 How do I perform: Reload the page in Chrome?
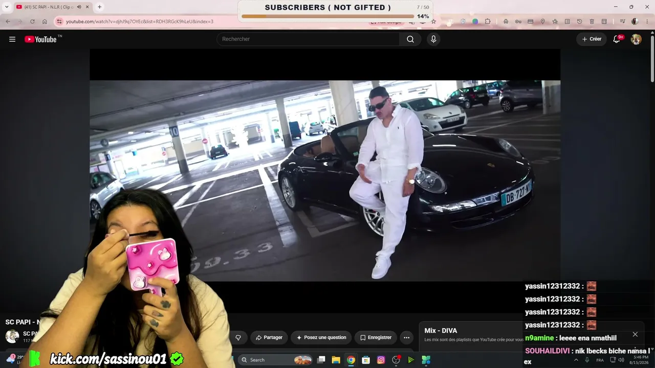point(32,21)
